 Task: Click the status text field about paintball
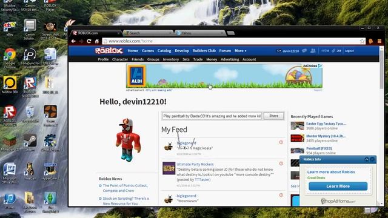(212, 116)
